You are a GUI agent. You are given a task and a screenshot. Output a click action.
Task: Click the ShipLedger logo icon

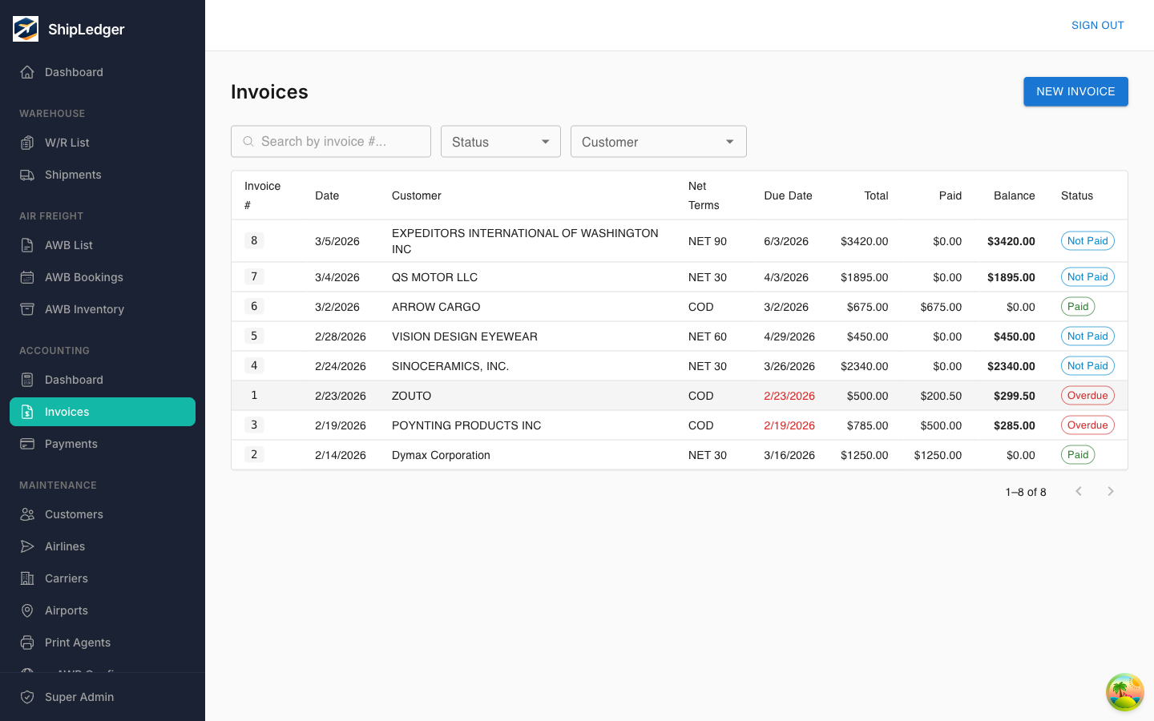click(x=26, y=29)
